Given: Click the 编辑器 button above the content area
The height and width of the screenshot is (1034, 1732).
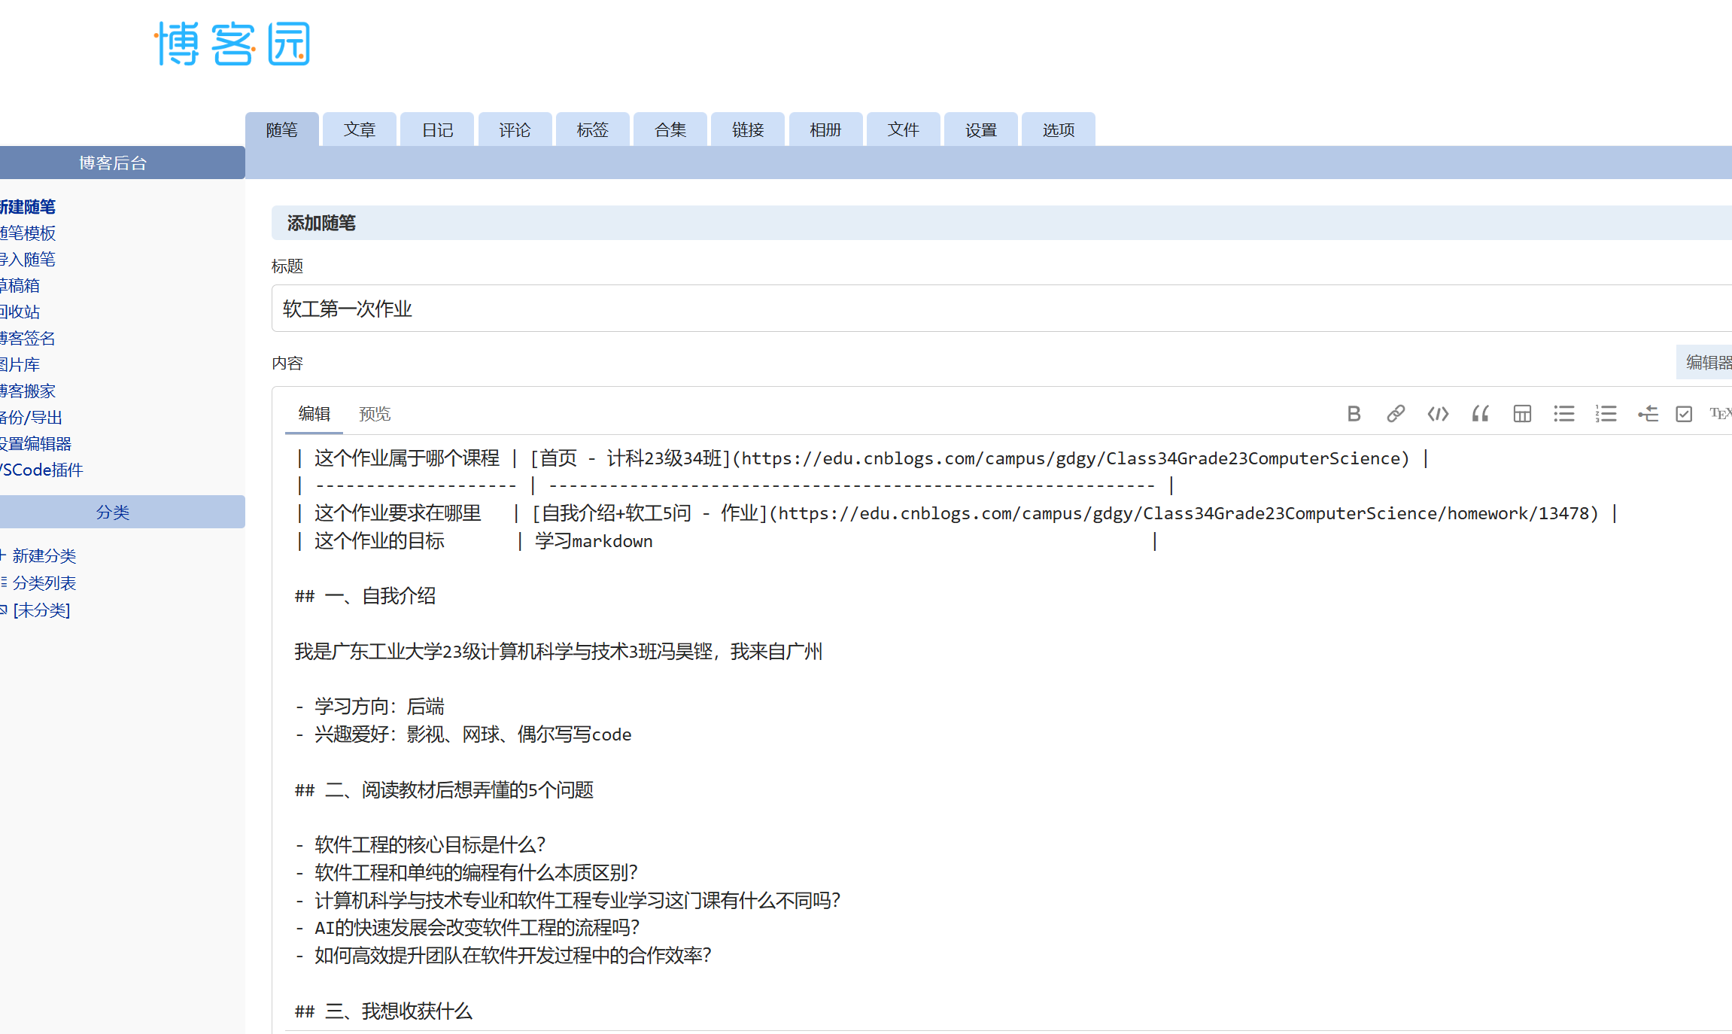Looking at the screenshot, I should [1706, 363].
